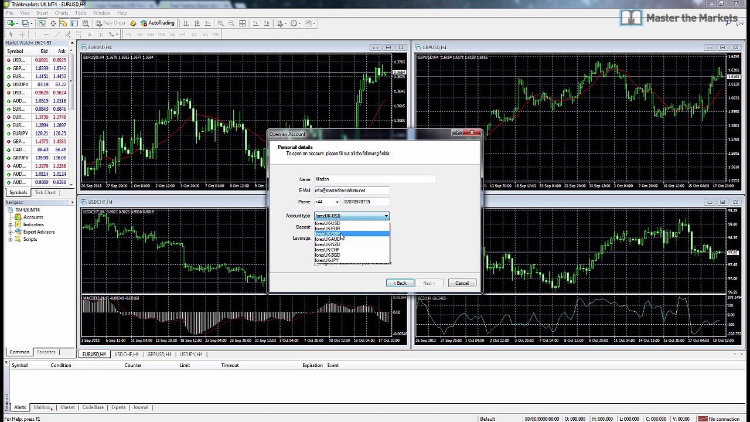The width and height of the screenshot is (750, 422).
Task: Choose forexUK-NZD in account type list
Action: tap(352, 244)
